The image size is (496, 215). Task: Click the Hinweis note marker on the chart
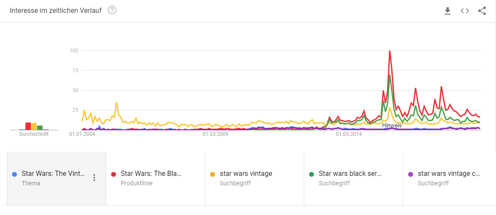[391, 126]
